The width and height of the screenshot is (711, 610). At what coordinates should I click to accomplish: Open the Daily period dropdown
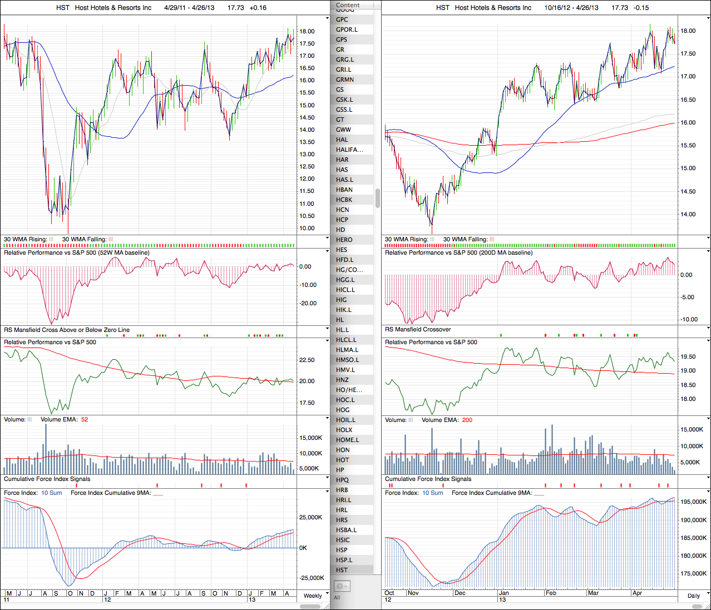[x=694, y=596]
